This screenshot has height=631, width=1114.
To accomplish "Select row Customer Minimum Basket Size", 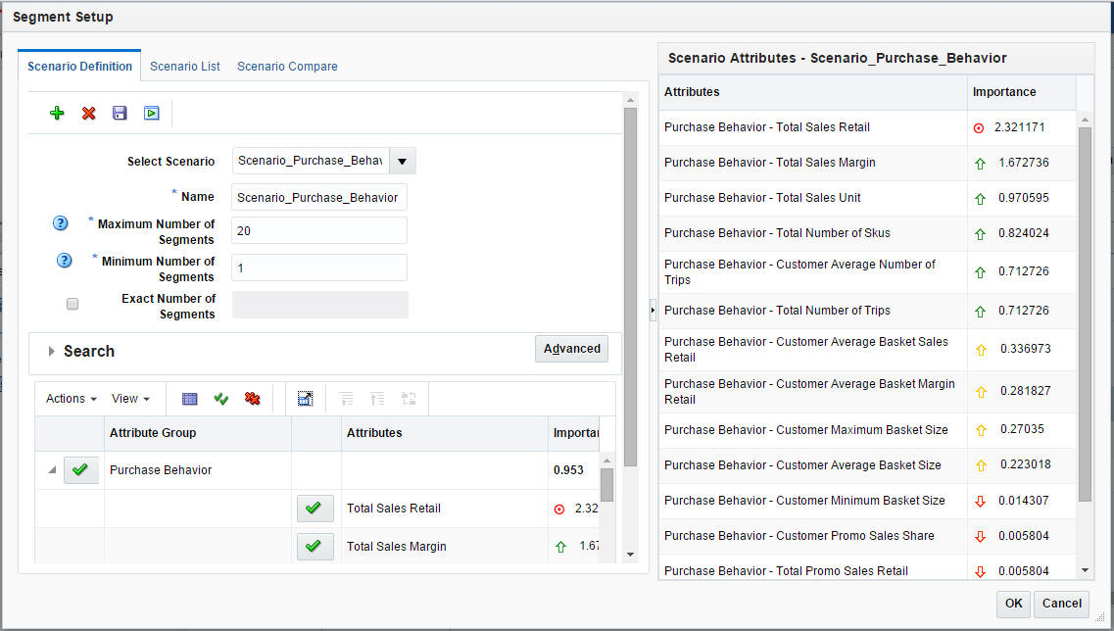I will pyautogui.click(x=867, y=501).
